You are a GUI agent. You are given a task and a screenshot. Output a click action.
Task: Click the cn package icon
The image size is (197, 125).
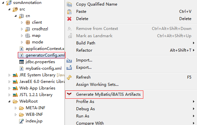(21, 16)
